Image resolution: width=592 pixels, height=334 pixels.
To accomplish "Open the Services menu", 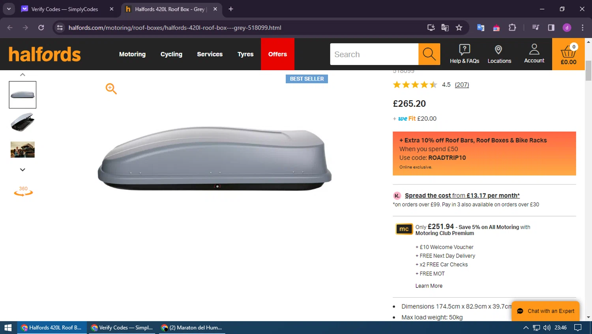I will coord(210,54).
